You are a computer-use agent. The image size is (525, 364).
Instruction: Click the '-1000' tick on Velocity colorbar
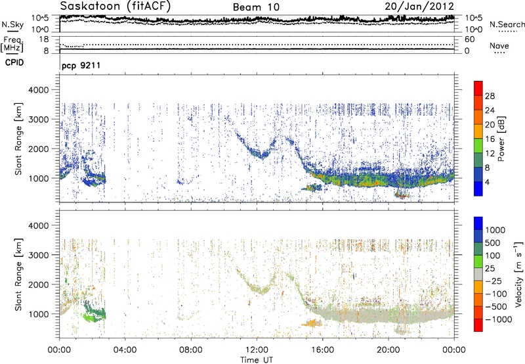(x=499, y=319)
